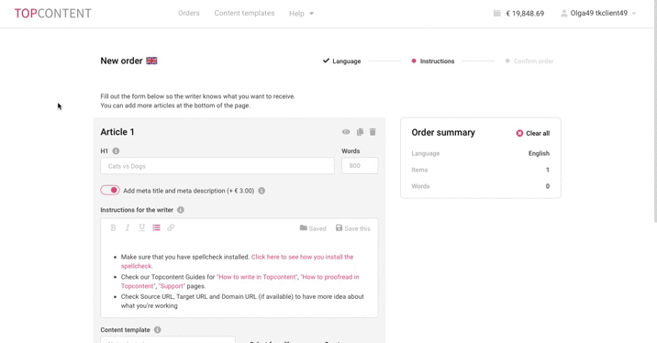Click the user profile avatar icon

[564, 14]
